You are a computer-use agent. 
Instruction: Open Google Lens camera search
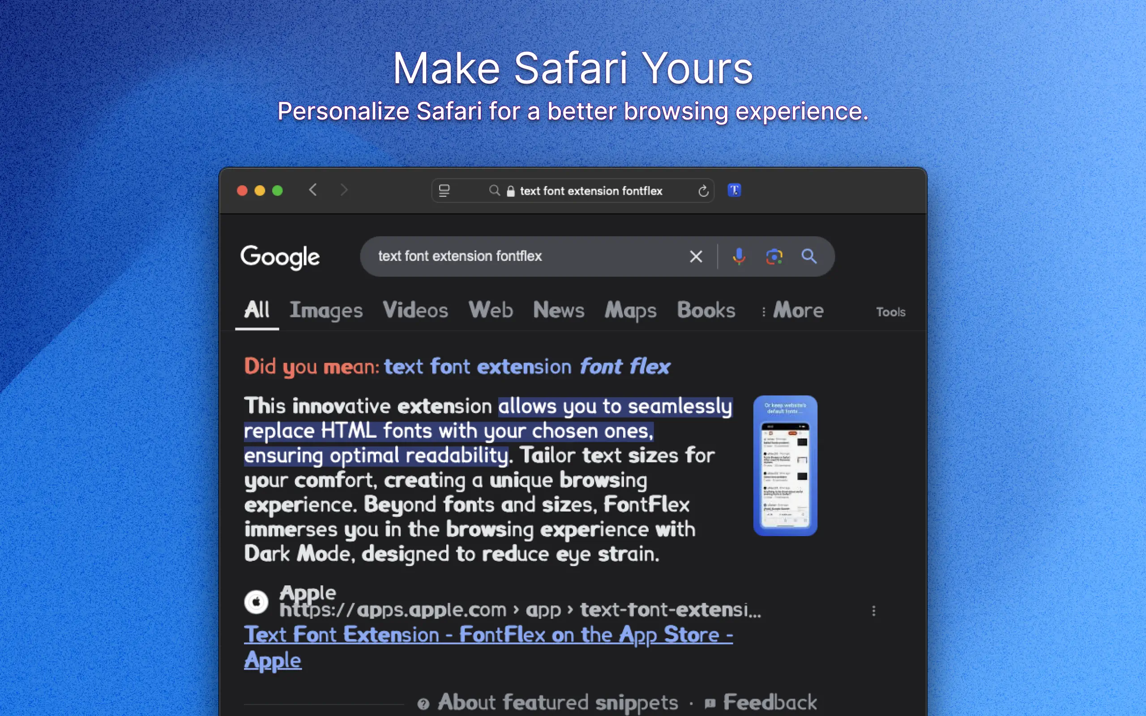point(774,257)
